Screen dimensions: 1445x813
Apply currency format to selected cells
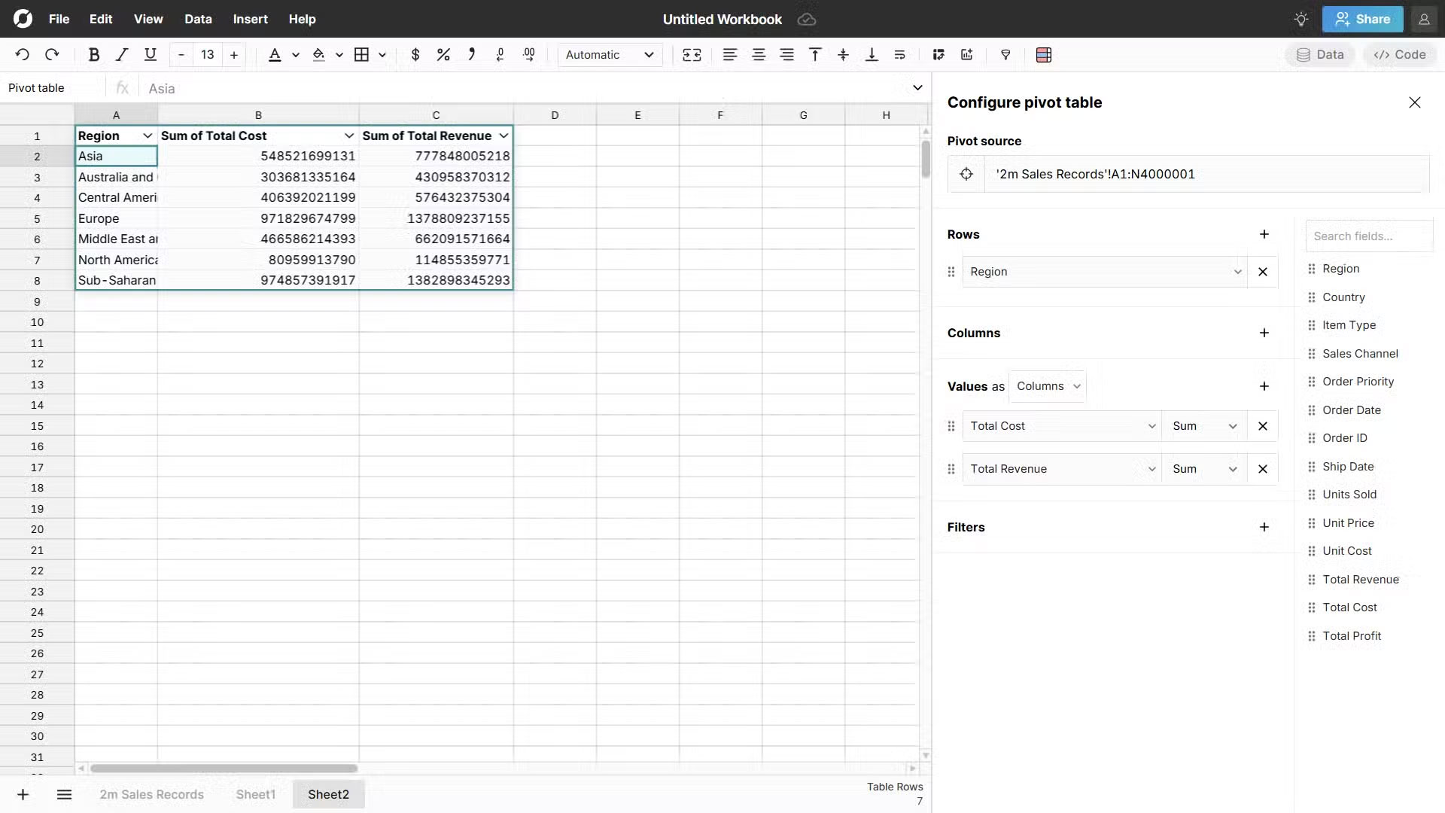click(415, 54)
